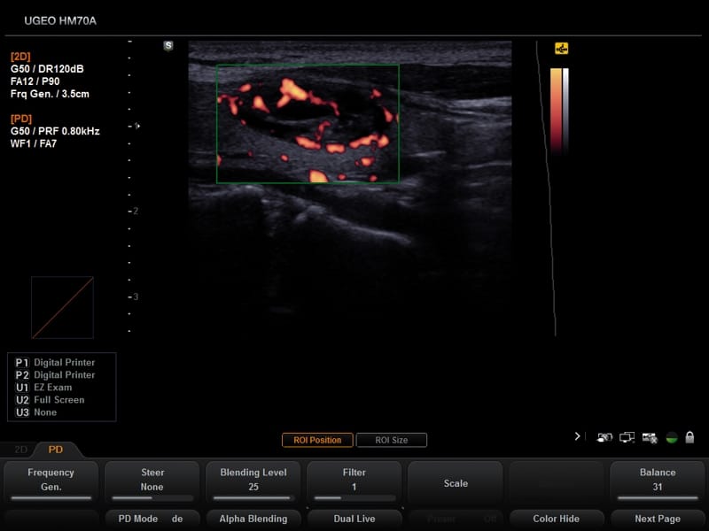The height and width of the screenshot is (531, 709).
Task: Switch to the 2D tab
Action: coord(20,450)
